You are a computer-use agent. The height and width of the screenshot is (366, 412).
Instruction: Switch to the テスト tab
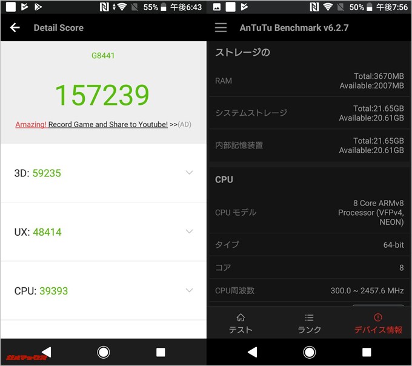click(241, 324)
